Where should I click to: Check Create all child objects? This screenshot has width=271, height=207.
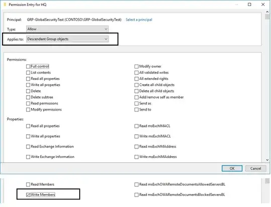[x=137, y=85]
